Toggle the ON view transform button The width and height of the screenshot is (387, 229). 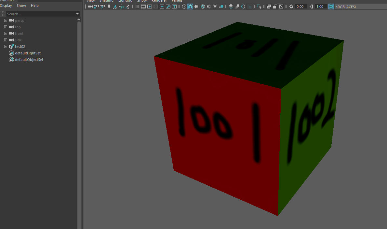click(331, 7)
